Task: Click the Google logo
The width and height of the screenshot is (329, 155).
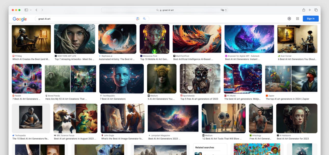Action: coord(20,19)
